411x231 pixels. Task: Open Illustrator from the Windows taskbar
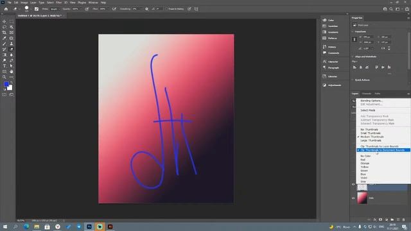(x=110, y=227)
